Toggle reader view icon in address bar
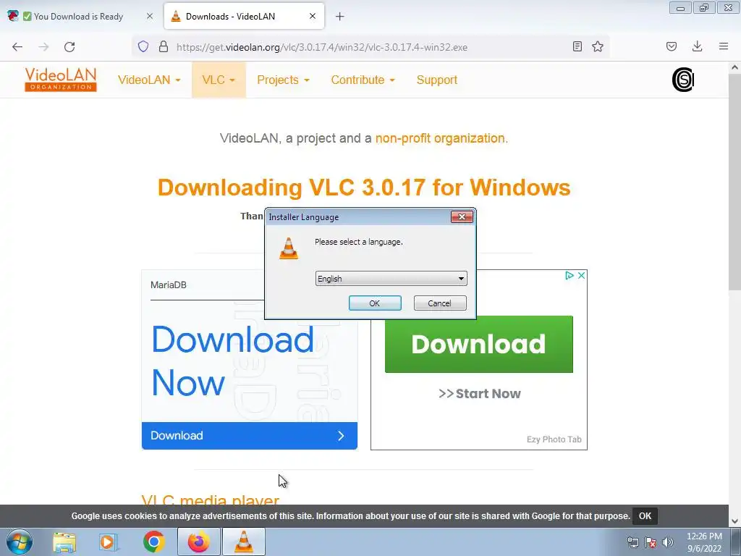 (577, 46)
